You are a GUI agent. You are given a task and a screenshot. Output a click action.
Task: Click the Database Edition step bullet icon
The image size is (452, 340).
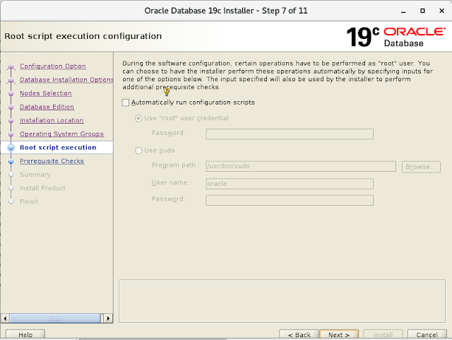tap(11, 107)
